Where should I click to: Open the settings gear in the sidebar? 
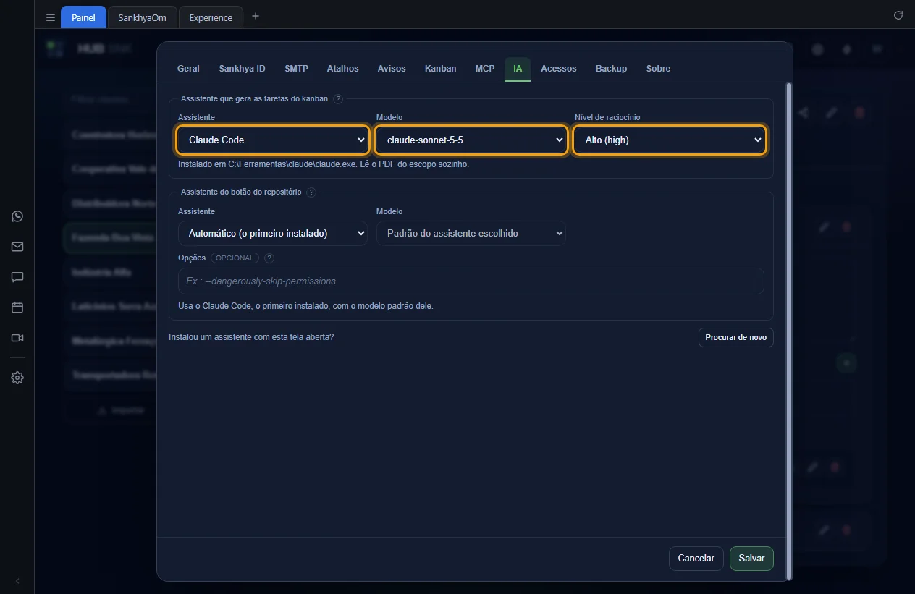[x=17, y=378]
